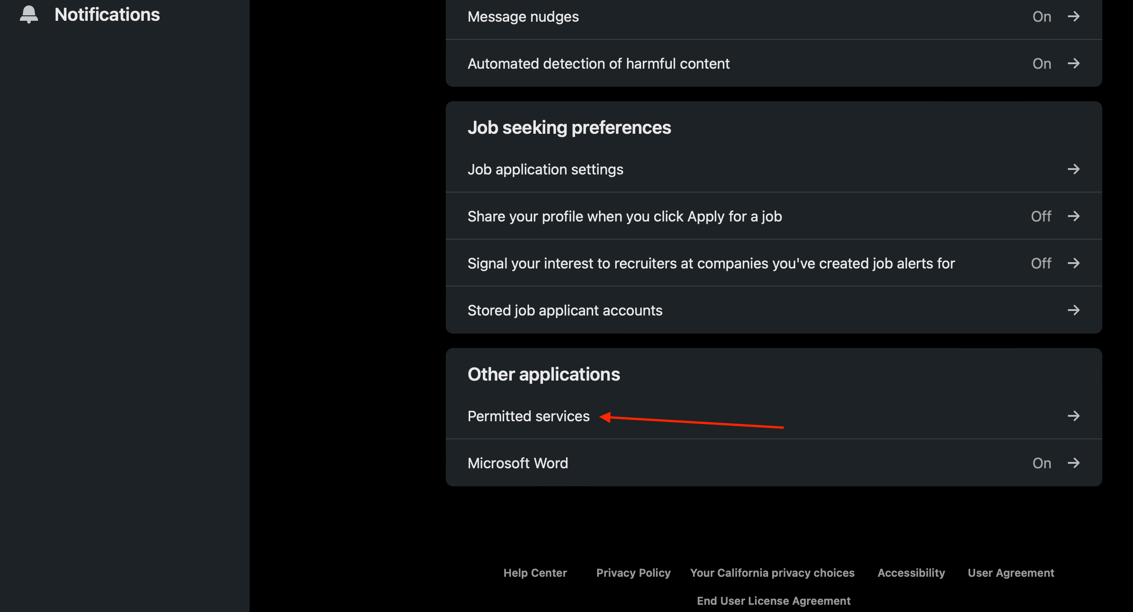Viewport: 1133px width, 612px height.
Task: Open the User Agreement link
Action: [x=1010, y=573]
